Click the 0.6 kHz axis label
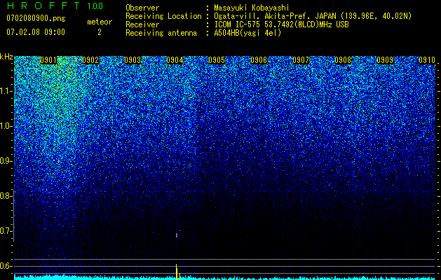This screenshot has width=441, height=280. pos(6,266)
